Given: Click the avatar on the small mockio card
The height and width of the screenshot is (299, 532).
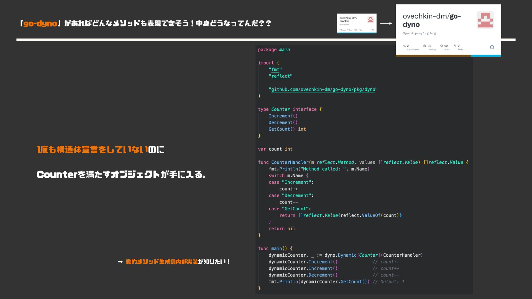Looking at the screenshot, I should pyautogui.click(x=370, y=19).
